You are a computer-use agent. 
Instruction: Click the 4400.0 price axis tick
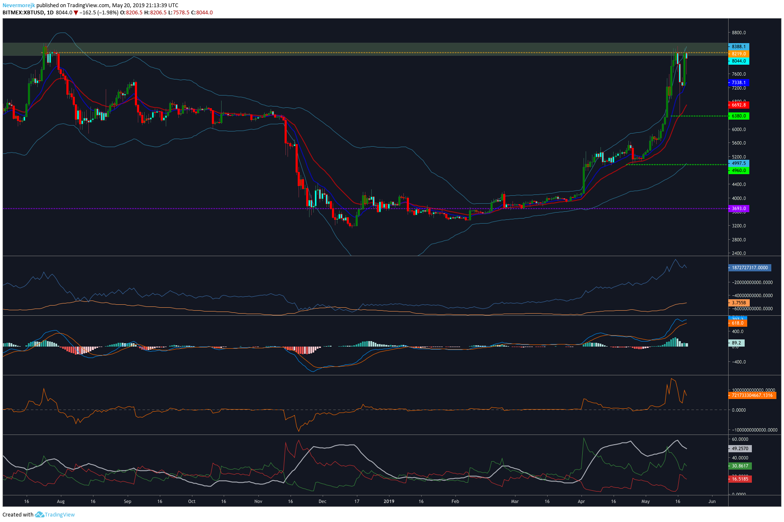(739, 184)
